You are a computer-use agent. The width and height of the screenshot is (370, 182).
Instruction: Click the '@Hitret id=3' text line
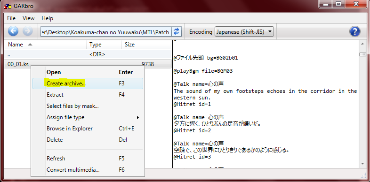[192, 157]
